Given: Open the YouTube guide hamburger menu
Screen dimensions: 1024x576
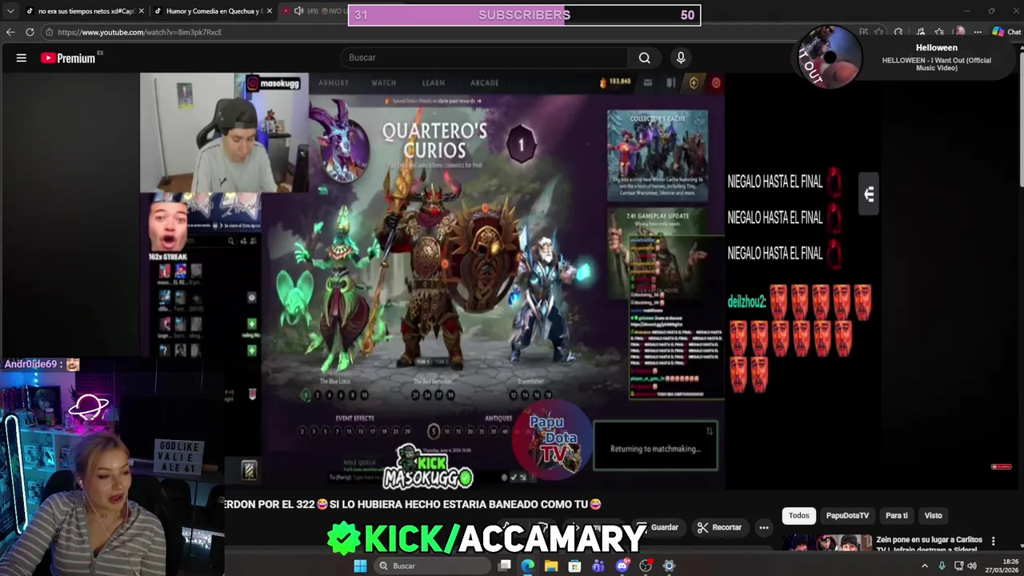Looking at the screenshot, I should pyautogui.click(x=22, y=58).
